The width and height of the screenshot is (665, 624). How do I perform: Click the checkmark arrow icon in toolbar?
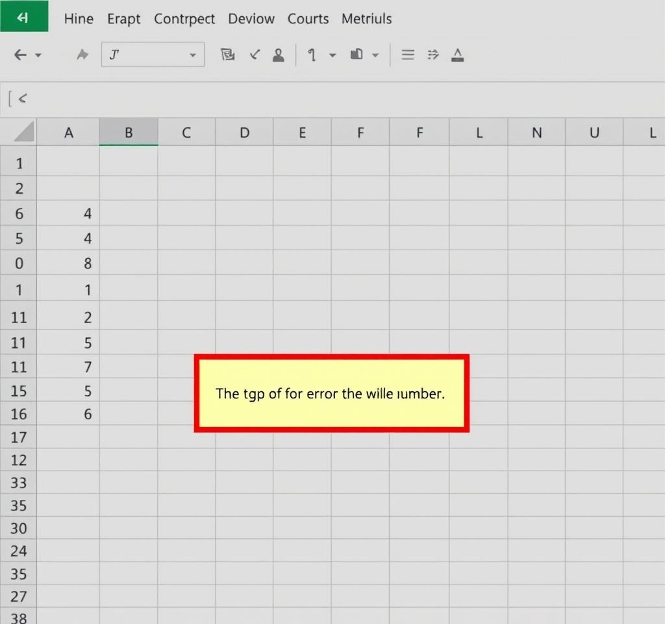pos(255,55)
